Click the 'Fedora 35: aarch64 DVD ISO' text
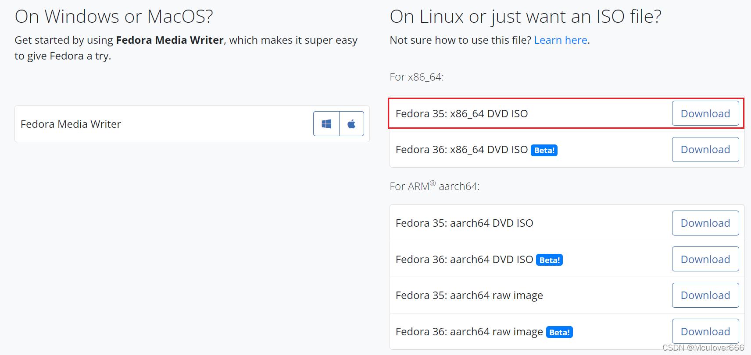Screen dimensions: 751x355 click(x=464, y=223)
